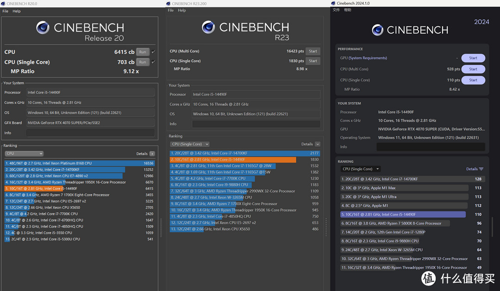Select R20 ranking row 10C/16T Intel Core i5-14490F
The image size is (500, 291).
[x=80, y=189]
